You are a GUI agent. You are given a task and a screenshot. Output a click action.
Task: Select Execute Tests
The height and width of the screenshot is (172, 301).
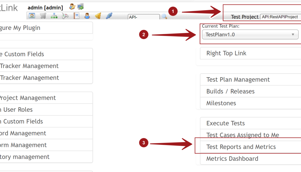click(225, 123)
